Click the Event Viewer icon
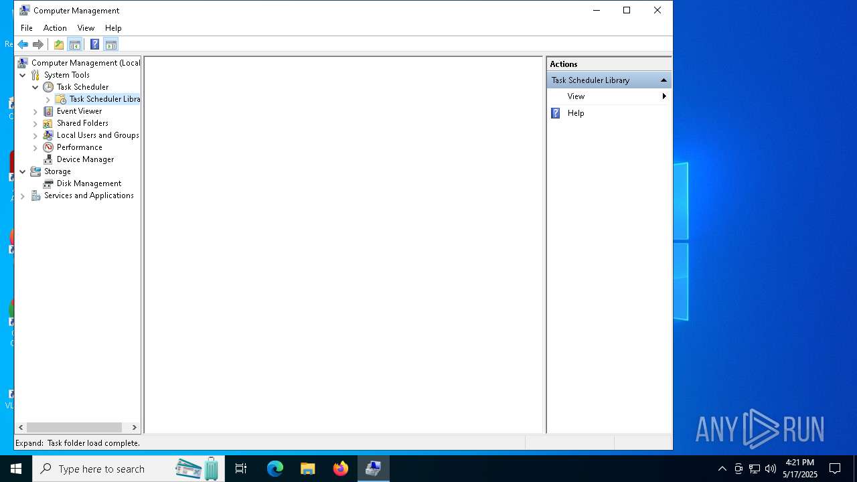This screenshot has width=857, height=482. click(48, 111)
